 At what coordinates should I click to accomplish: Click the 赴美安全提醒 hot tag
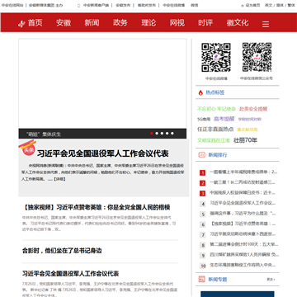(x=253, y=109)
